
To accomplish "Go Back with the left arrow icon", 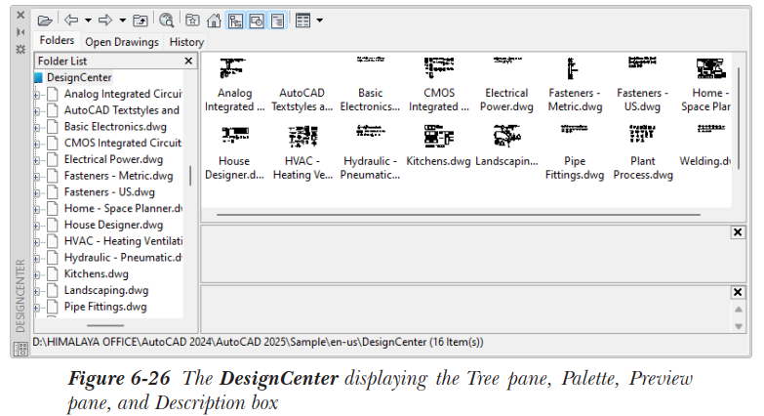I will point(71,20).
